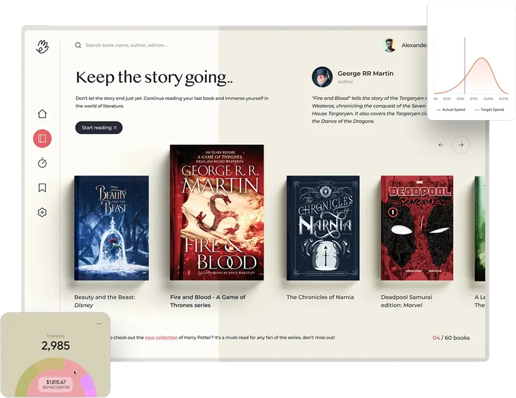Click the Beauty and the Beast: Disney title
This screenshot has height=398, width=516.
click(105, 301)
